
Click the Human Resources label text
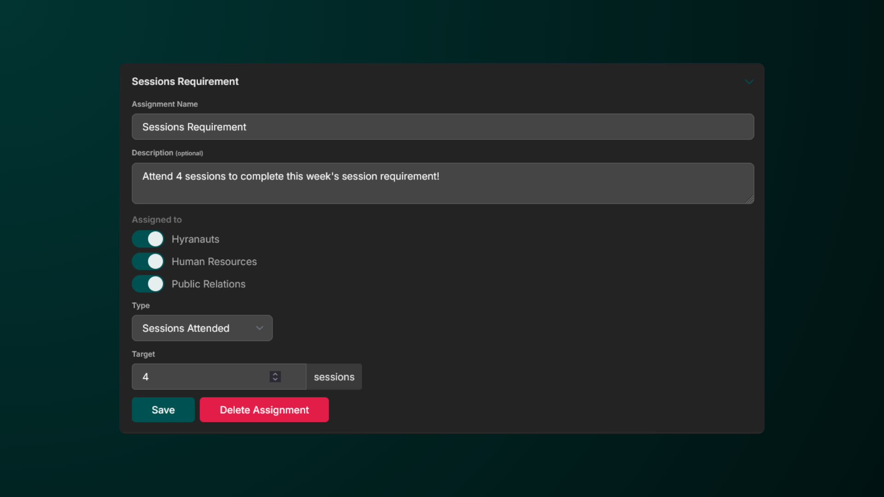(x=214, y=261)
